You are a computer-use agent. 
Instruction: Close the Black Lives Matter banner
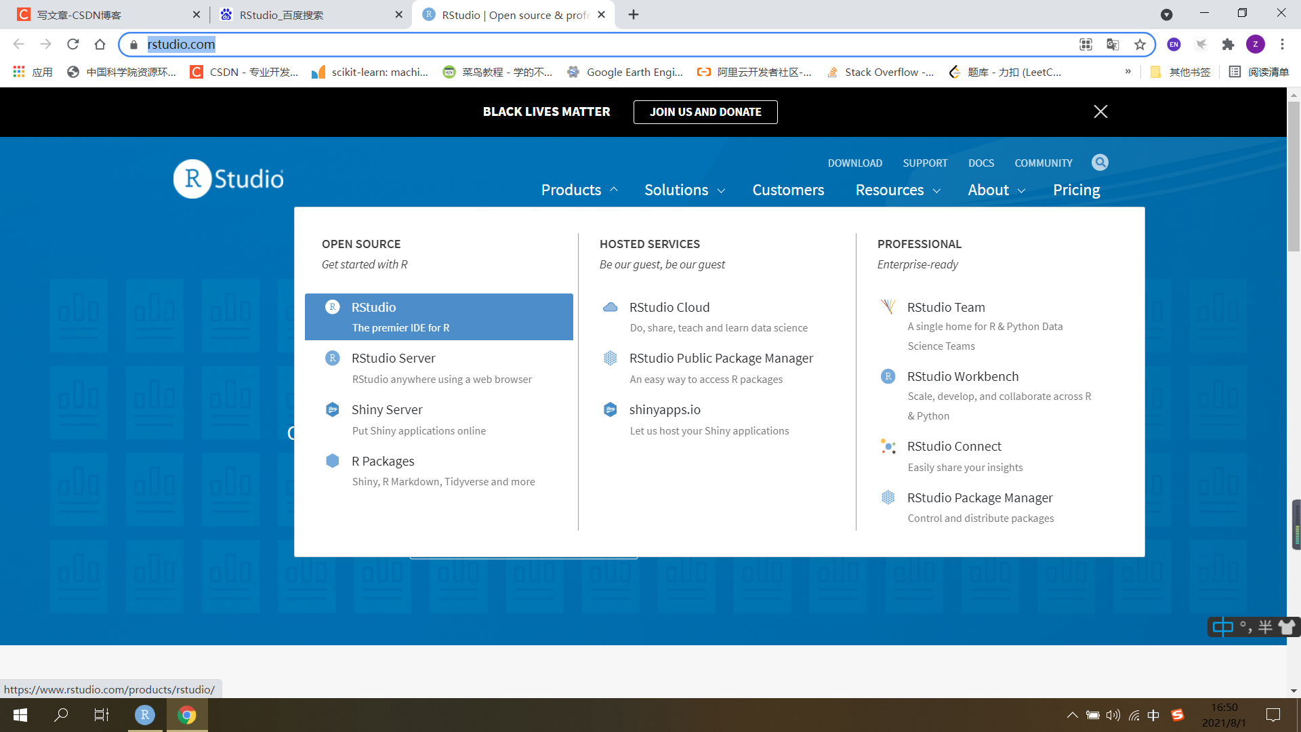pos(1100,112)
